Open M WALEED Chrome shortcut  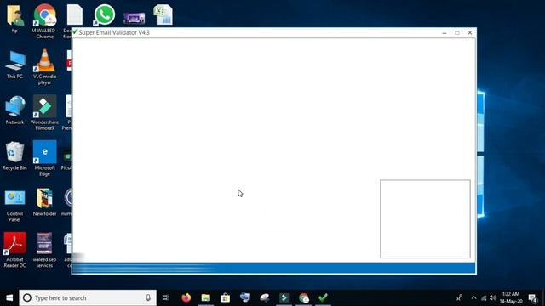44,20
